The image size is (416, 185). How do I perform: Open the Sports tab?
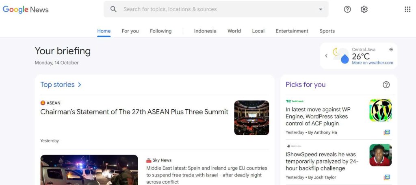click(327, 31)
